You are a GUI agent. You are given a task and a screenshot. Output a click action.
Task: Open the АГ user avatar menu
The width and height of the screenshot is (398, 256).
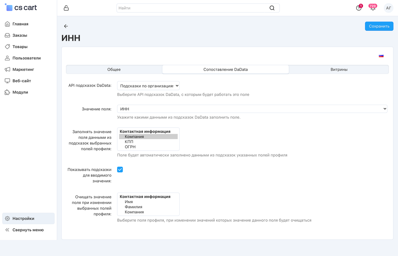coord(388,8)
